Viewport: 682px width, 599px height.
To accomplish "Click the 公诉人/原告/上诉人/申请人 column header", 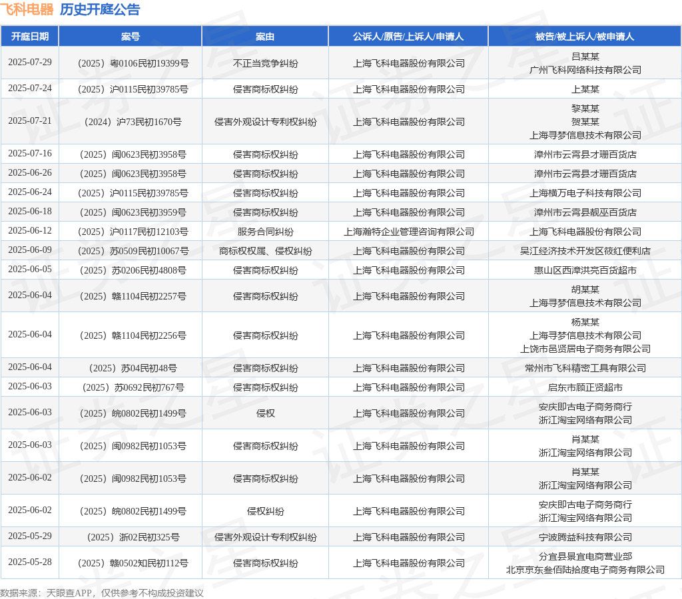I will pyautogui.click(x=408, y=37).
